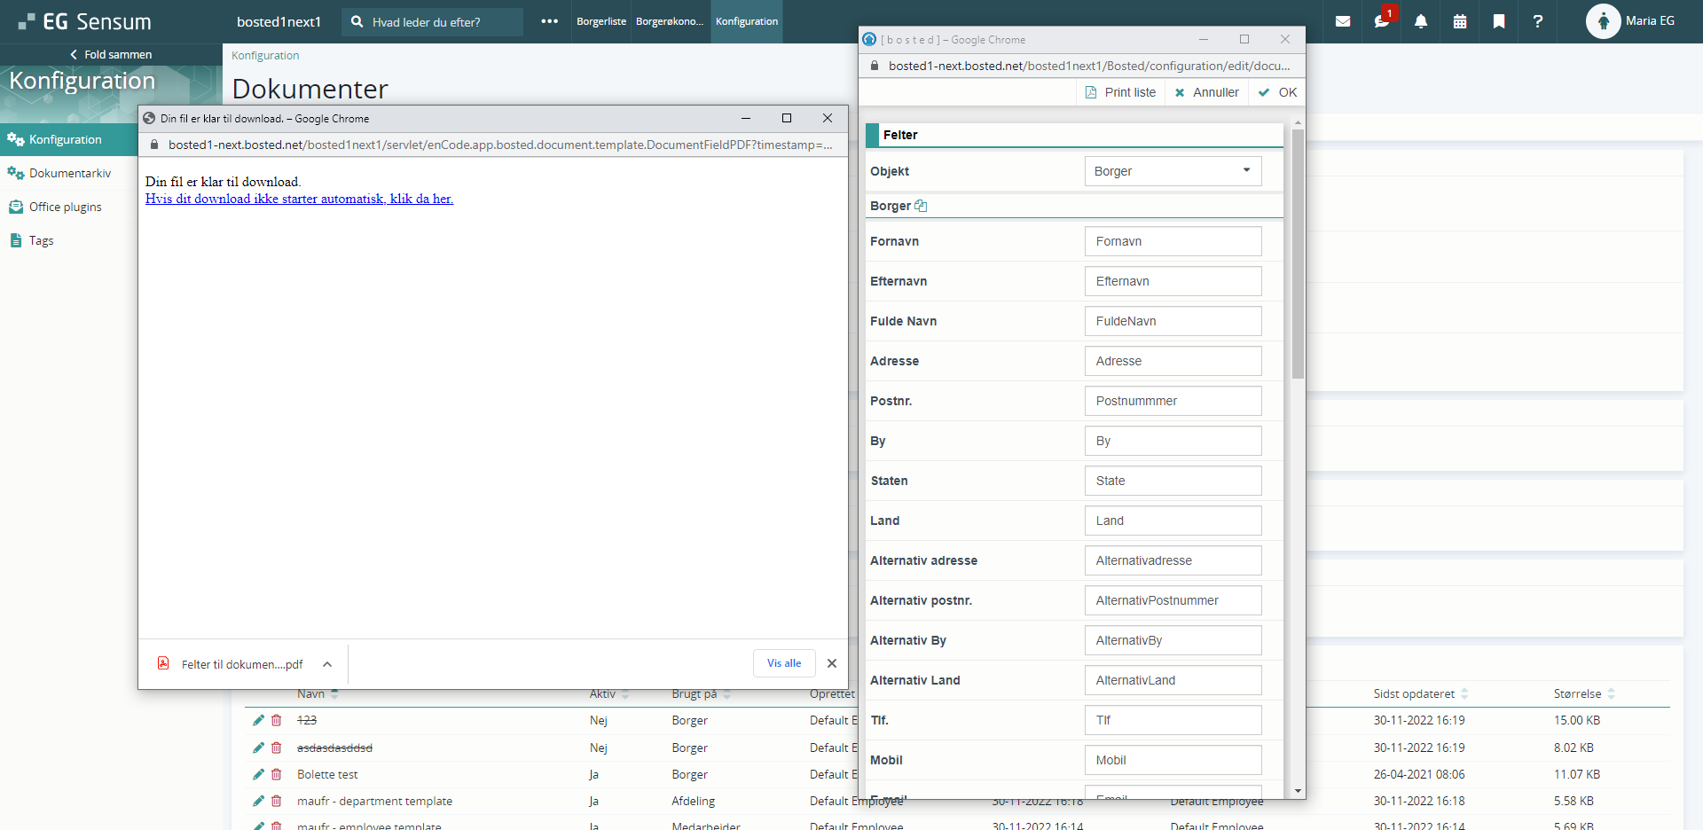Sort by Størrelse column arrows
The image size is (1703, 830).
[1611, 693]
